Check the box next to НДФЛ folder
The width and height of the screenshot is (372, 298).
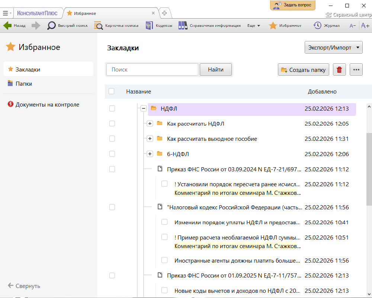coord(112,108)
